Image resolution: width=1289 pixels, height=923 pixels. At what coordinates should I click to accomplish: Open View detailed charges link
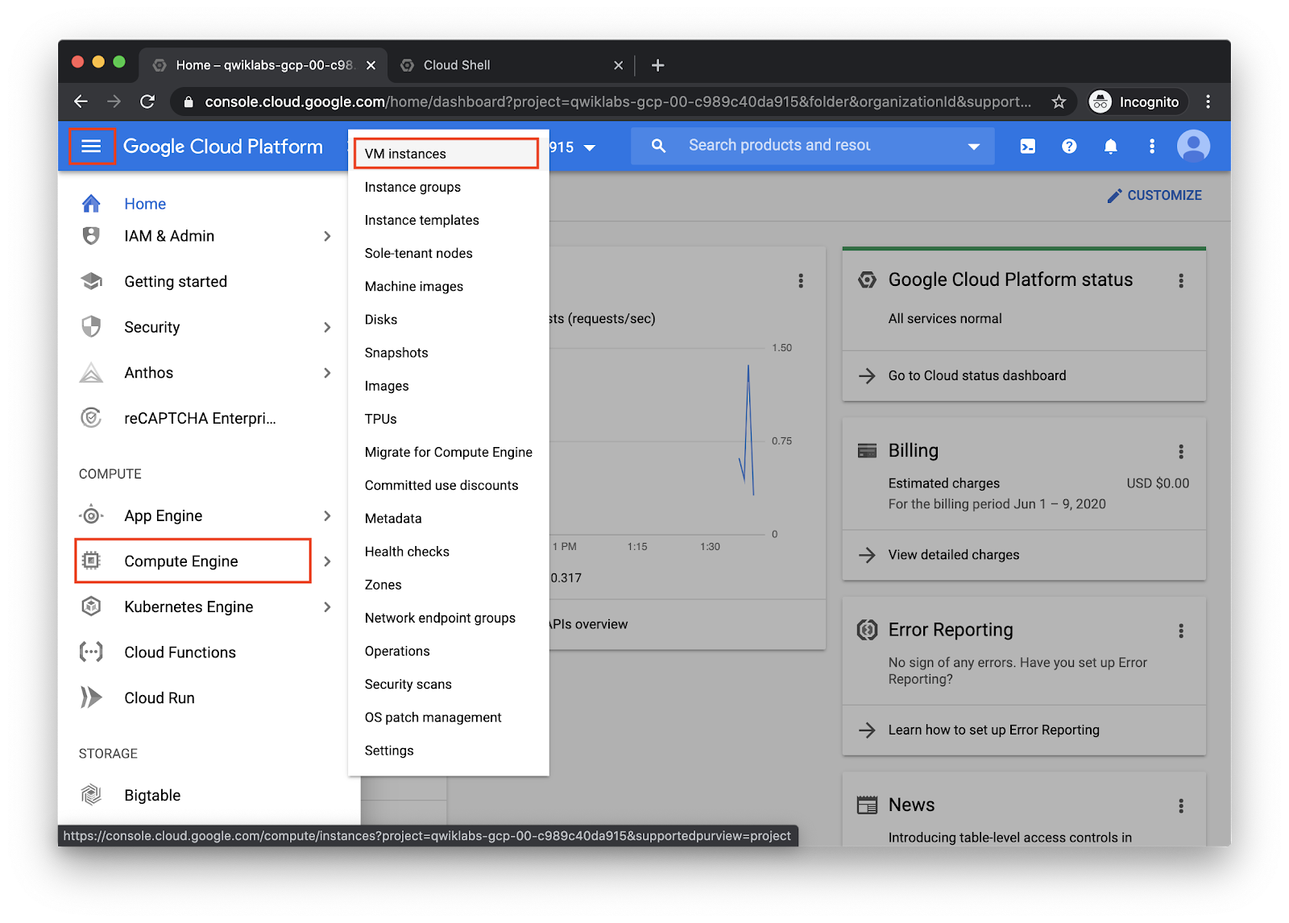[954, 554]
